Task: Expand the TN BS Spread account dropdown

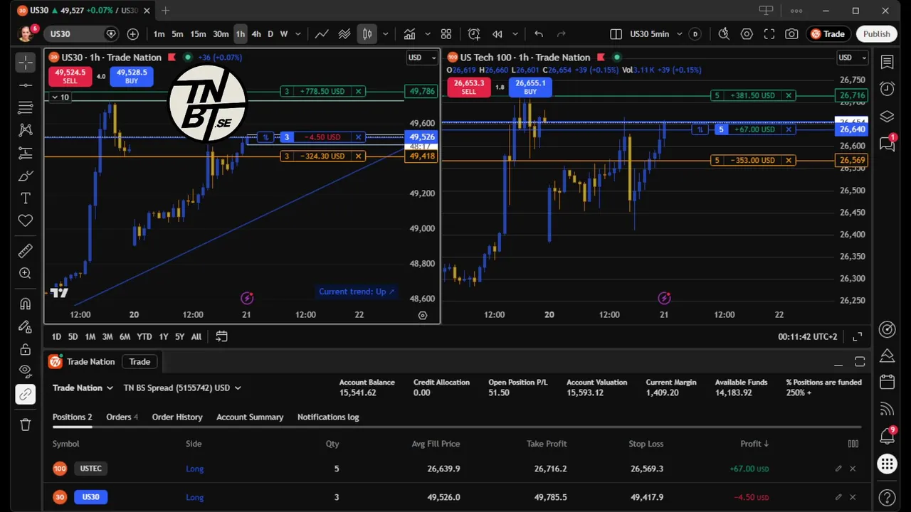Action: (182, 388)
